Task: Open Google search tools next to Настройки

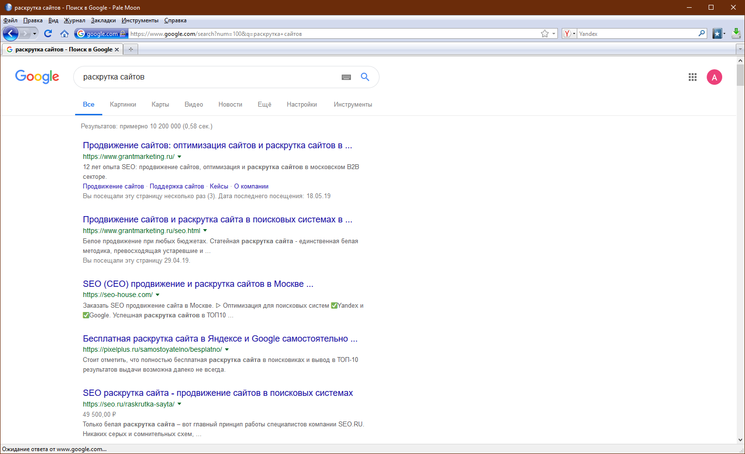Action: coord(353,104)
